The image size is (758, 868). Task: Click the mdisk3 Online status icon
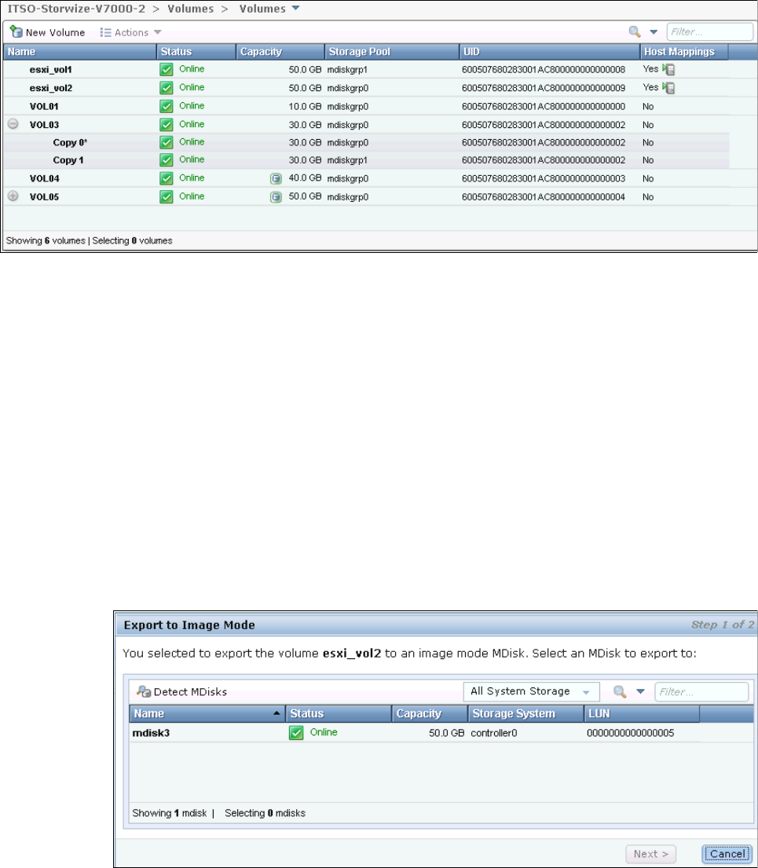coord(296,733)
